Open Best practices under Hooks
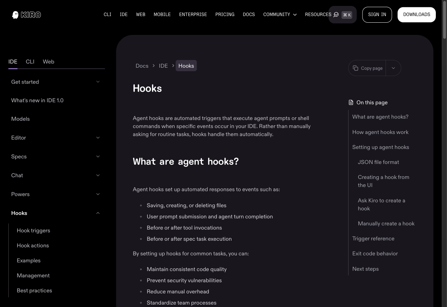The width and height of the screenshot is (447, 307). coord(34,291)
